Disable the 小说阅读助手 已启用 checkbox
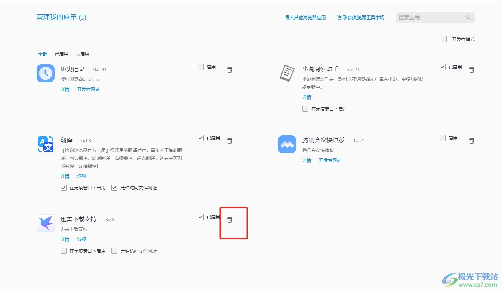This screenshot has height=291, width=502. tap(443, 67)
